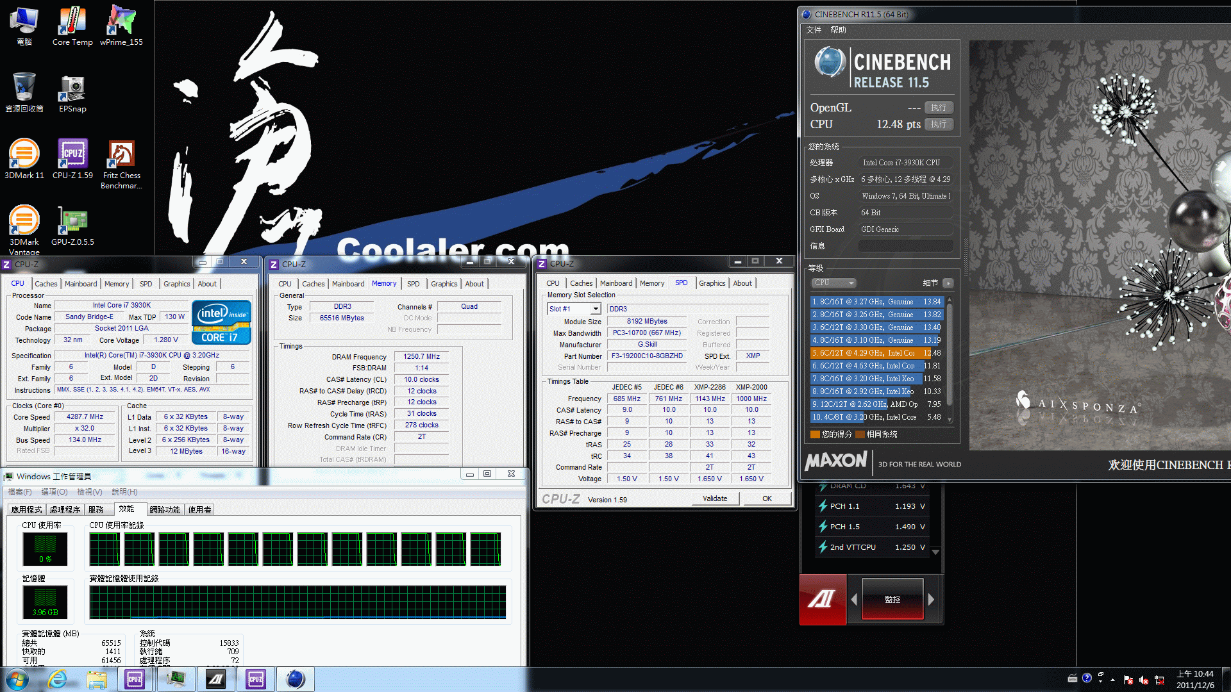Click the Validate button in CPU-Z

(x=715, y=498)
